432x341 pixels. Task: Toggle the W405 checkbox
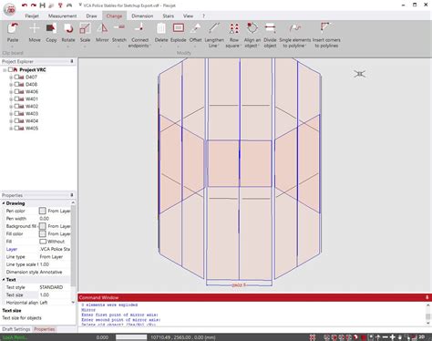coord(16,129)
